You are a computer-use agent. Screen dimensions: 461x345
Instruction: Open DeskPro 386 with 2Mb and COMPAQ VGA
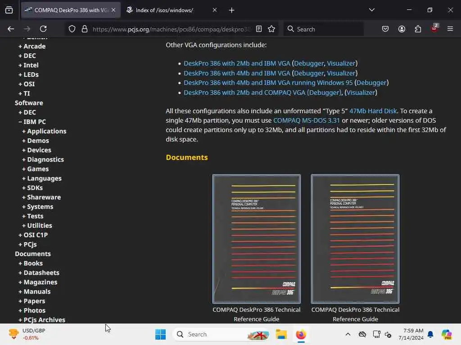(x=244, y=93)
